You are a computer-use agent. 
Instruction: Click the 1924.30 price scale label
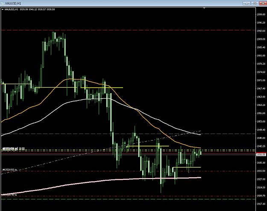[x=261, y=188]
